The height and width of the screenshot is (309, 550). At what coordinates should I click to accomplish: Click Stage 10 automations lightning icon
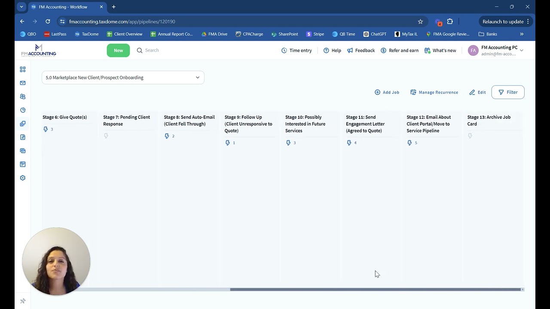point(288,143)
